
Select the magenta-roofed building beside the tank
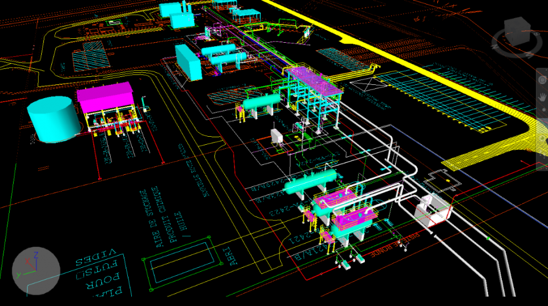coord(105,97)
